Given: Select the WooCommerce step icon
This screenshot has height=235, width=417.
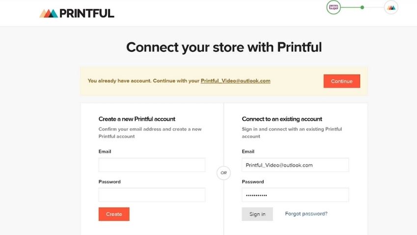Looking at the screenshot, I should pyautogui.click(x=334, y=7).
